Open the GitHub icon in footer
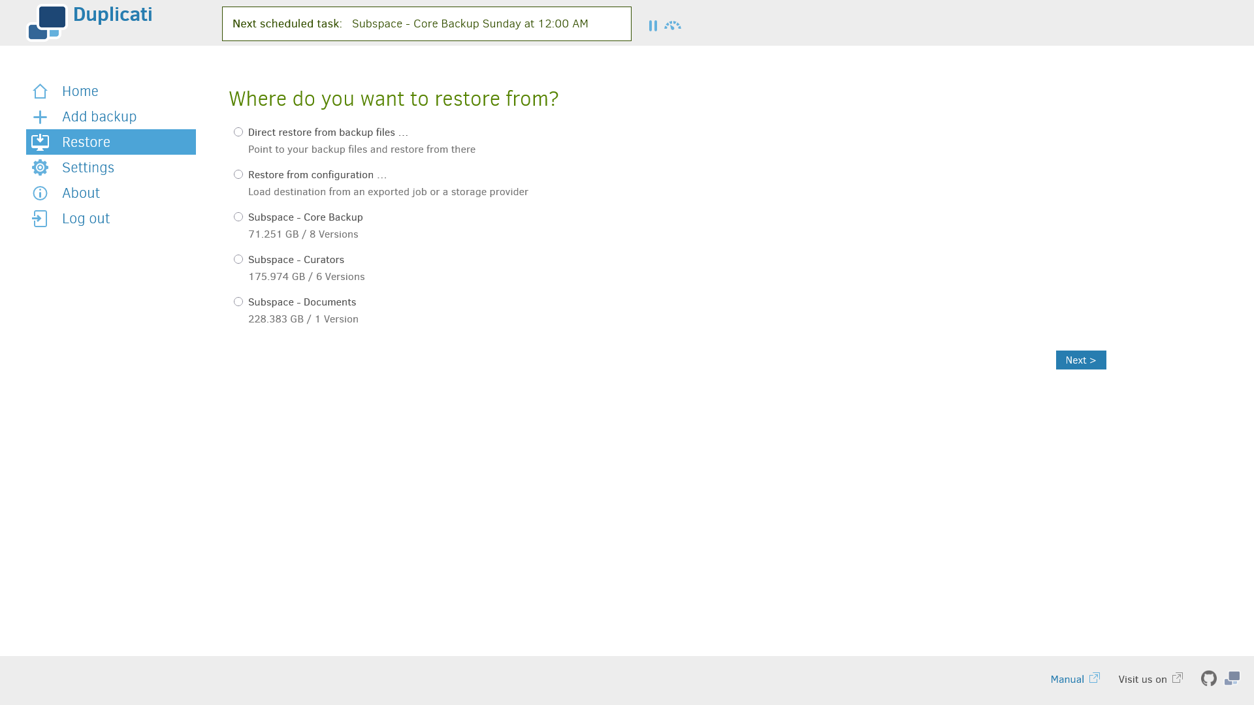The image size is (1254, 705). point(1209,679)
